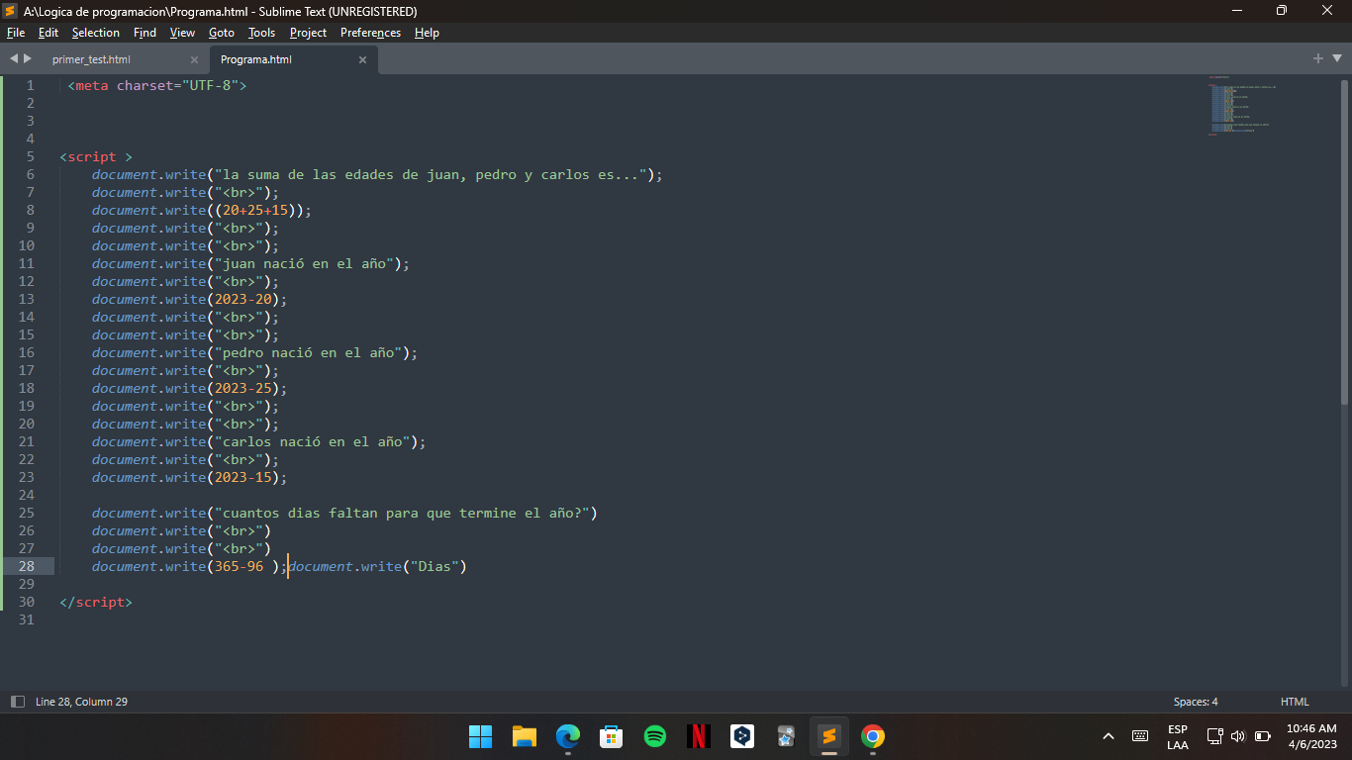
Task: Click the 2023-15 expression
Action: coord(242,477)
